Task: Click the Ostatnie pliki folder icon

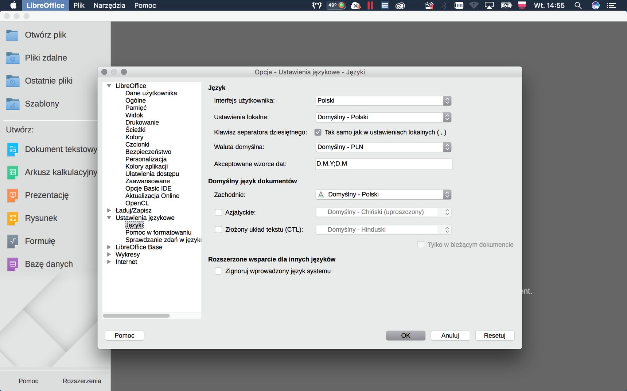Action: [x=12, y=81]
